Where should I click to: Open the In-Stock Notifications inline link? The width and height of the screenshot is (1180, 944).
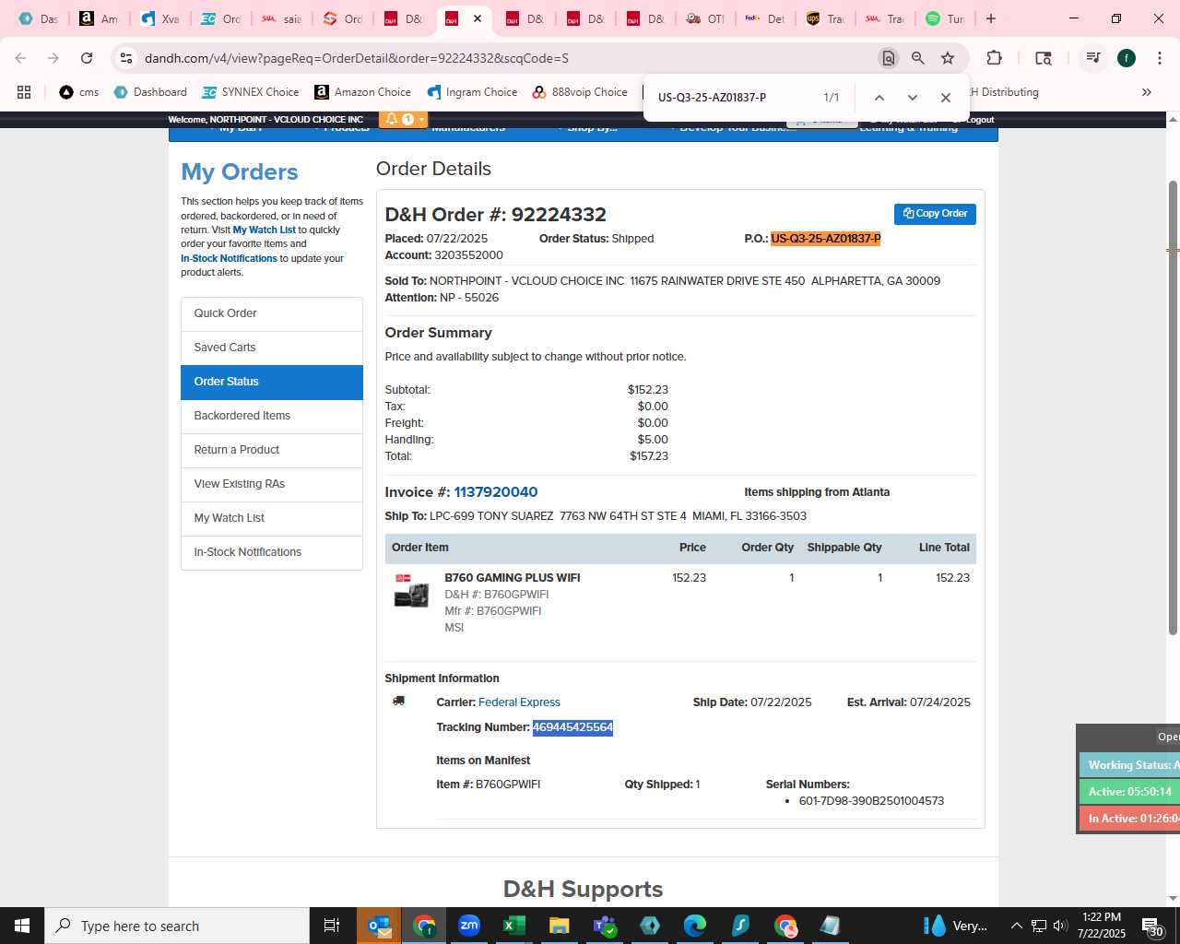pyautogui.click(x=229, y=258)
